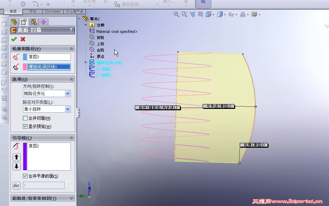Click the 注解 annotations folder icon
329x206 pixels.
coord(92,25)
